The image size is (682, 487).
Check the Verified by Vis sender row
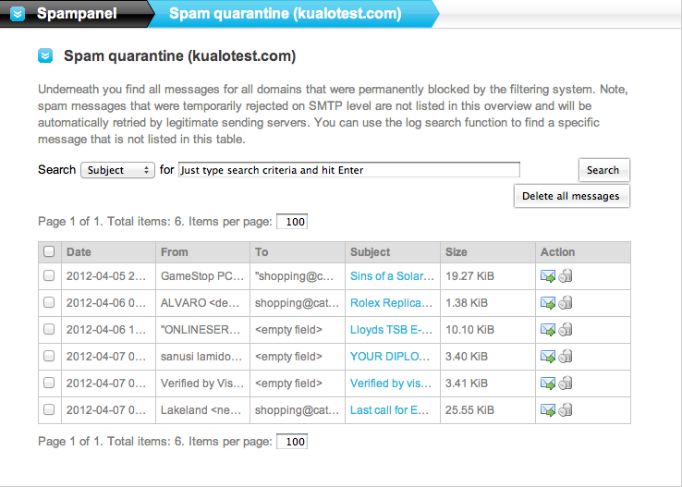[x=49, y=383]
